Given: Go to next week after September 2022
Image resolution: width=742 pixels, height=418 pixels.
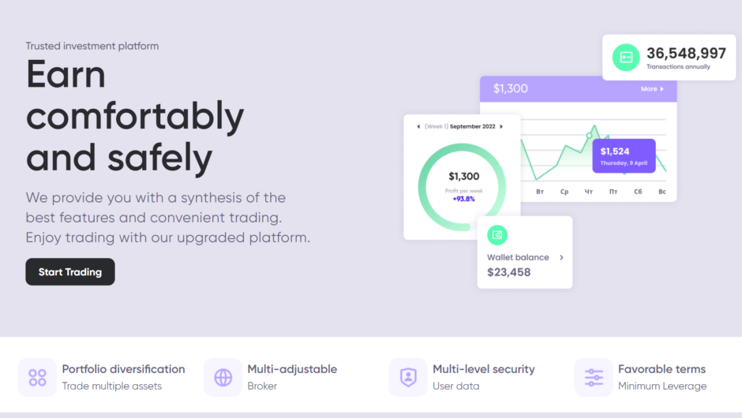Looking at the screenshot, I should coord(501,126).
